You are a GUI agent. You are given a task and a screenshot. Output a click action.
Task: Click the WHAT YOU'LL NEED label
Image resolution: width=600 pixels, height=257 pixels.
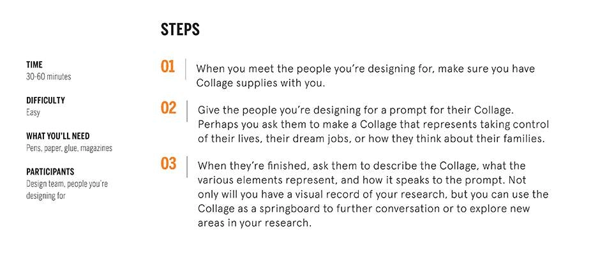coord(58,136)
